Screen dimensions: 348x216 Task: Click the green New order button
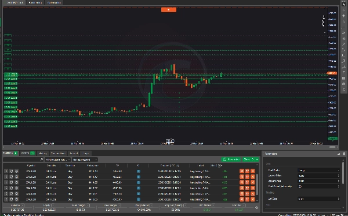[231, 159]
